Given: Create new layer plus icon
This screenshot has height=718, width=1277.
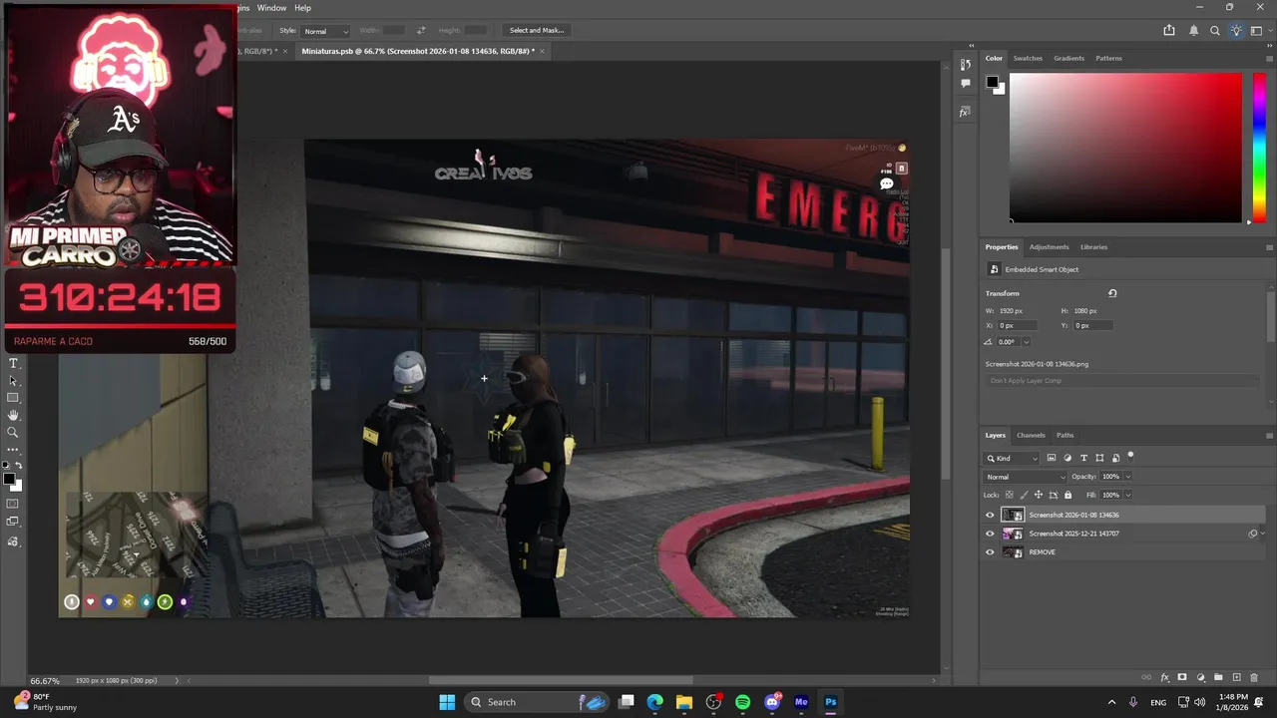Looking at the screenshot, I should pyautogui.click(x=1236, y=678).
